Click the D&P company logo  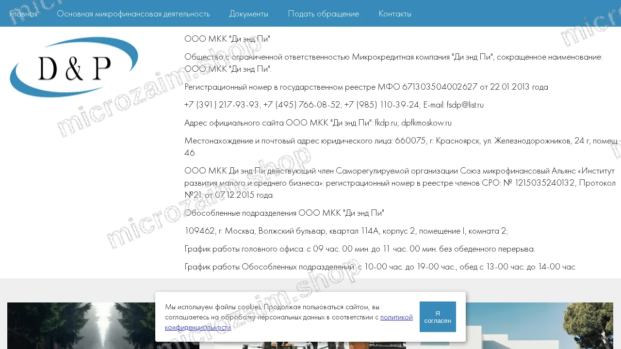[74, 67]
